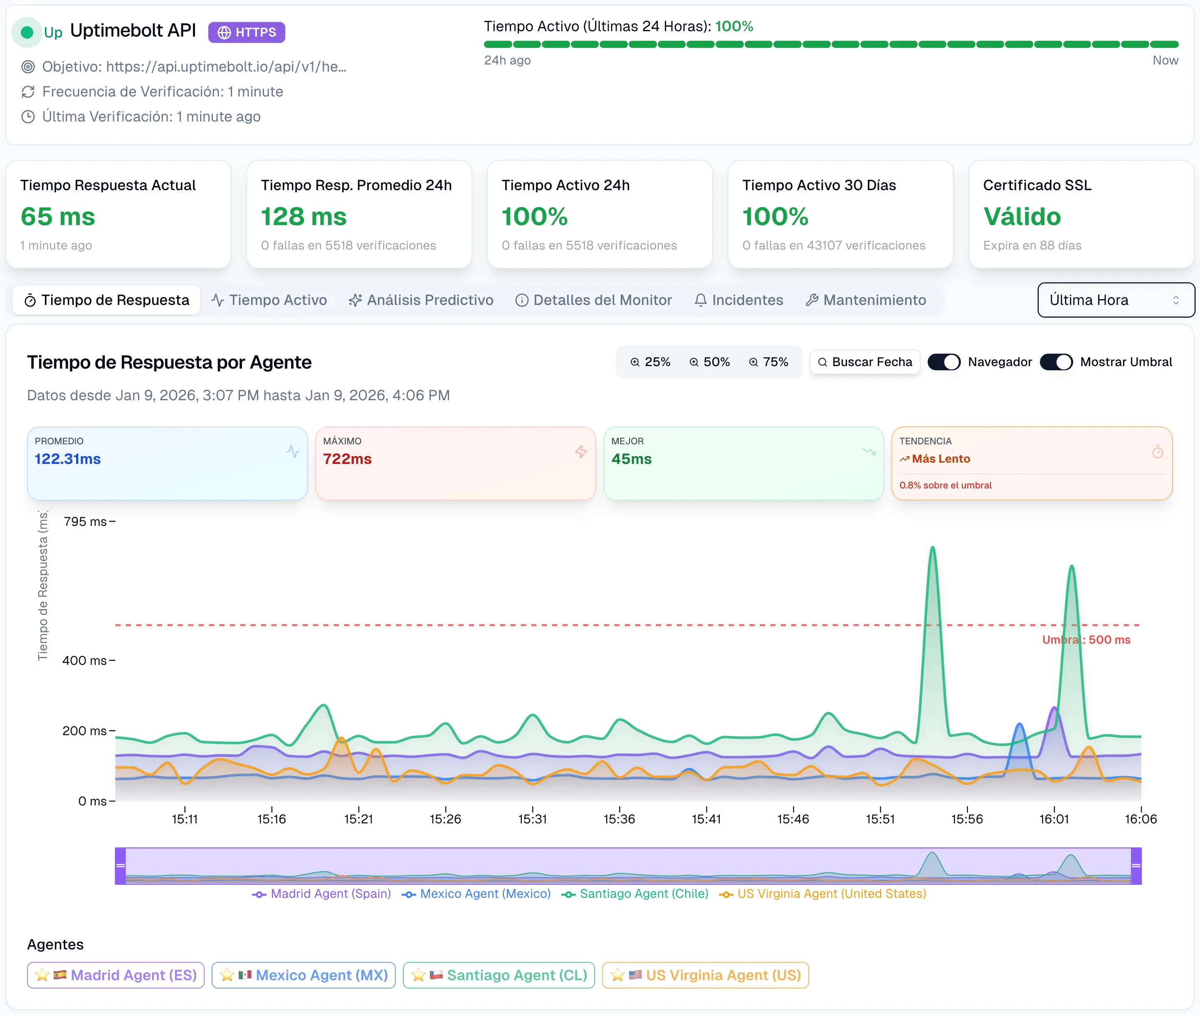Image resolution: width=1200 pixels, height=1016 pixels.
Task: Click the pulse icon beside Tiempo Activo
Action: [217, 300]
